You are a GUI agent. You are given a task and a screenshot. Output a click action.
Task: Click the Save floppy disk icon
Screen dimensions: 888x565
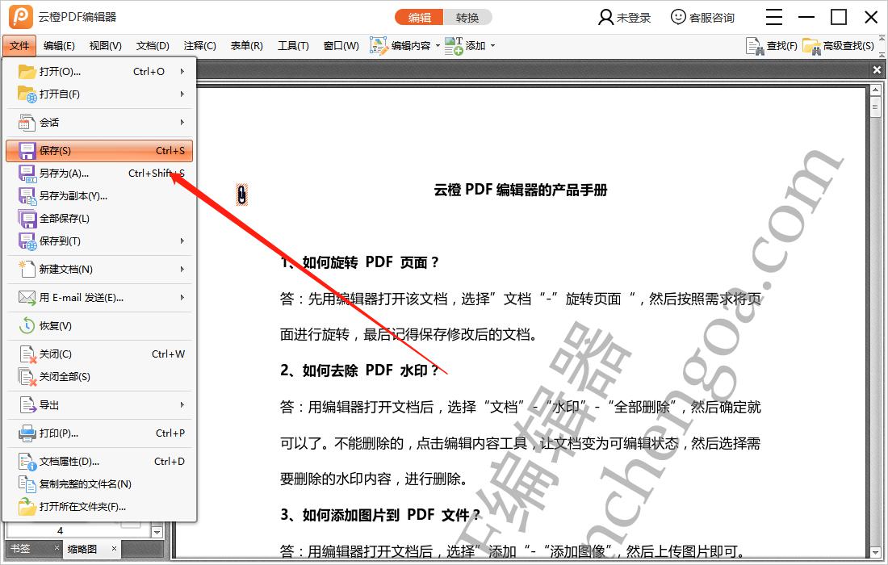click(x=27, y=151)
